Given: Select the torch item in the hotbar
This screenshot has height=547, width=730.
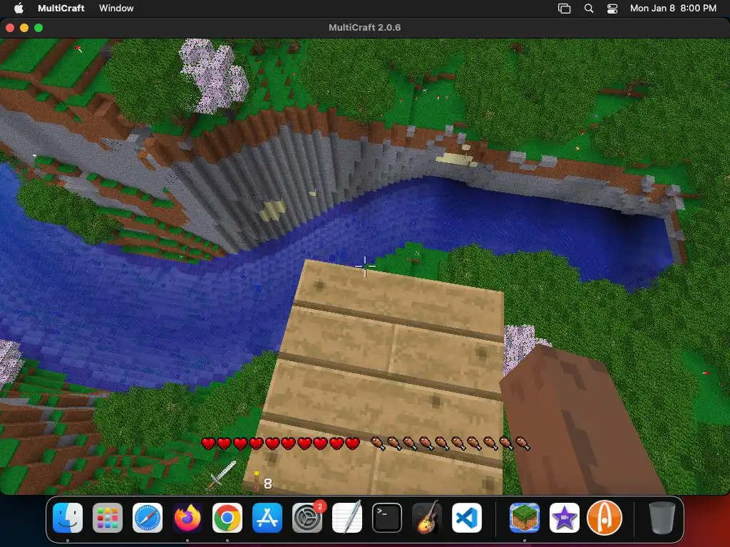Looking at the screenshot, I should click(256, 481).
